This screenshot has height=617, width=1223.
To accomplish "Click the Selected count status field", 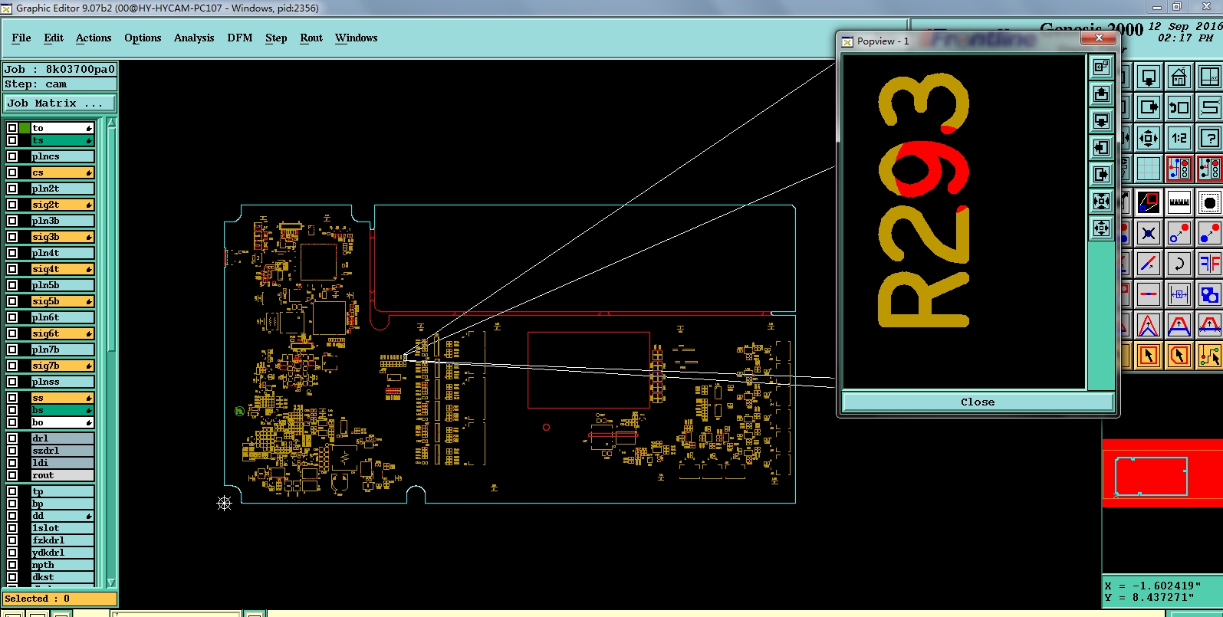I will point(60,599).
